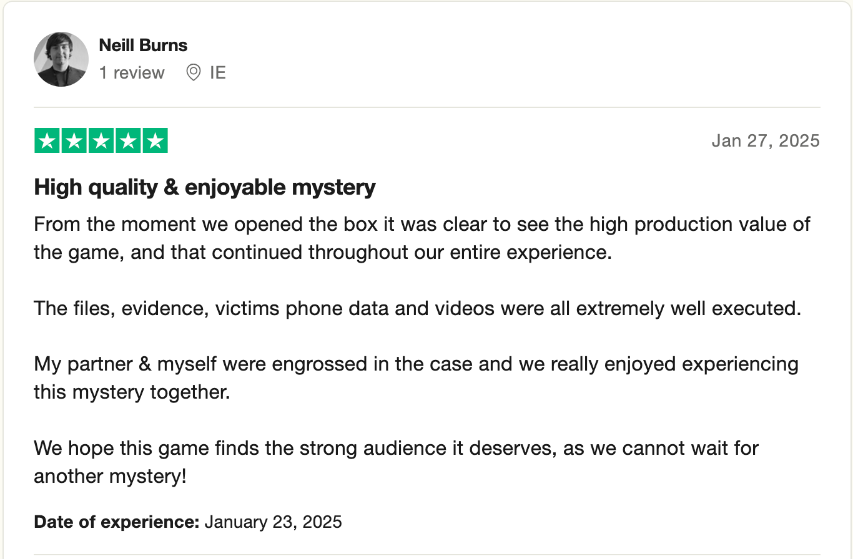
Task: Click the paragraph about opening the box
Action: point(422,239)
